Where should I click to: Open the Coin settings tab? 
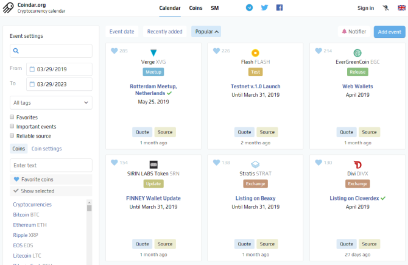click(46, 149)
